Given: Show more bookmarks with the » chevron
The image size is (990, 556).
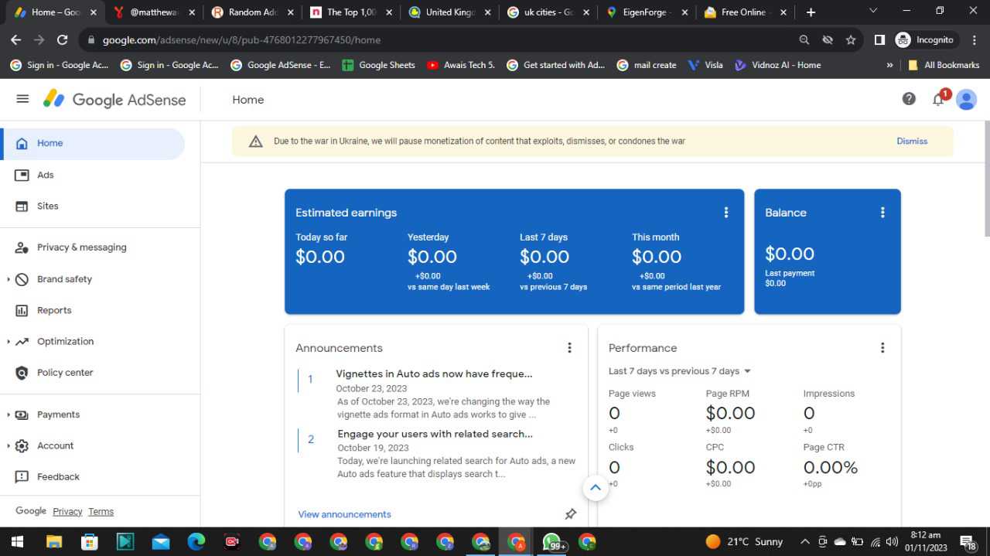Looking at the screenshot, I should click(x=889, y=65).
